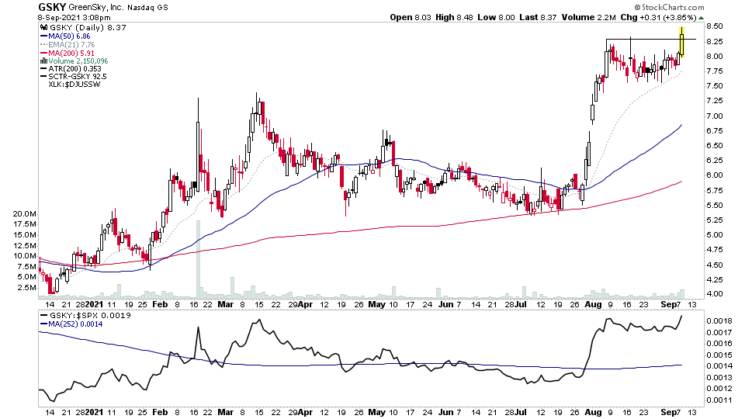Click the EMA(21) 7.76 legend entry
The width and height of the screenshot is (745, 419).
click(x=71, y=45)
